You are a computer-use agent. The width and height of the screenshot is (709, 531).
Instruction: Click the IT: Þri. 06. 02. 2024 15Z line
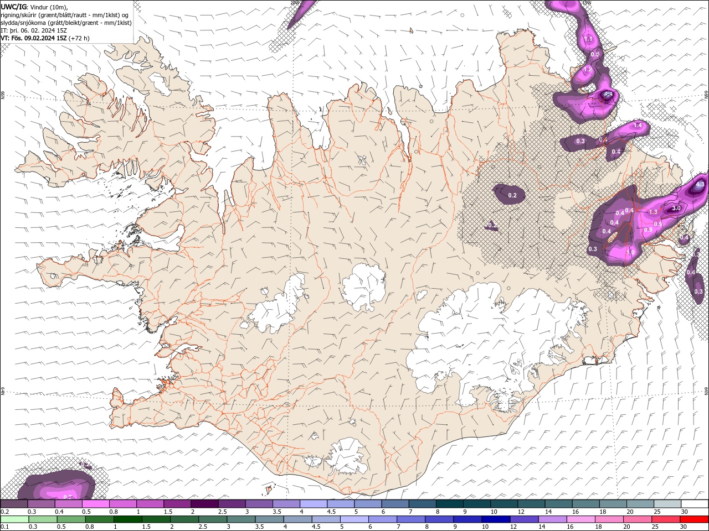pos(34,30)
